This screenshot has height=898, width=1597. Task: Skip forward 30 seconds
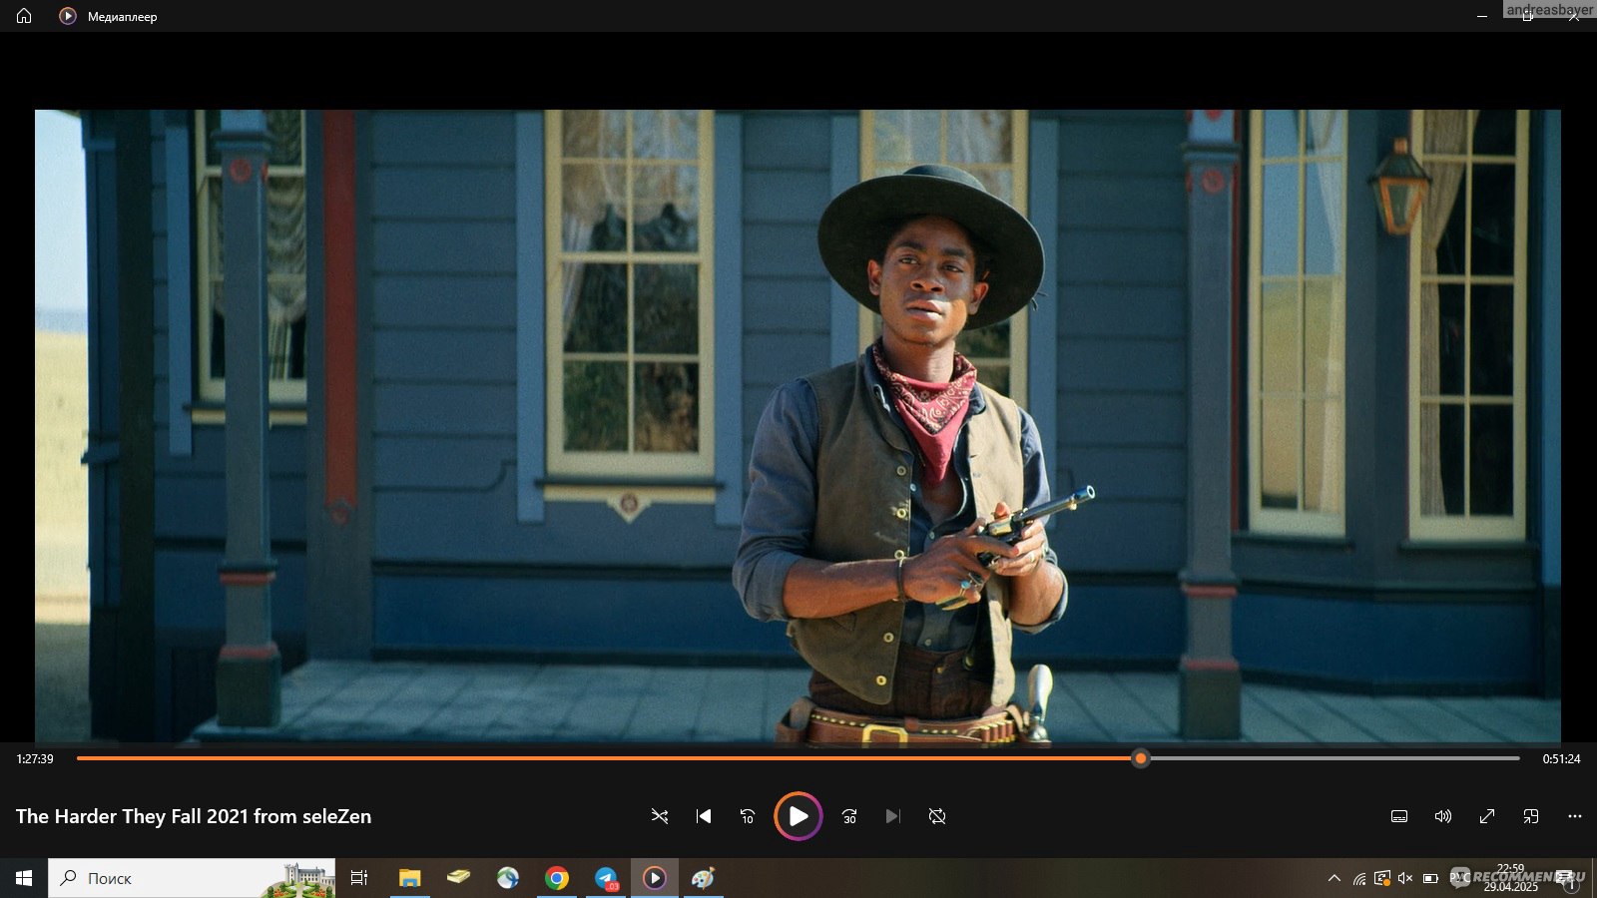tap(849, 816)
